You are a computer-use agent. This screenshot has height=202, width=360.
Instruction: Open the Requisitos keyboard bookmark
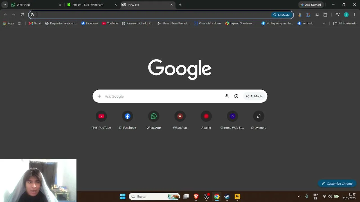coord(61,23)
